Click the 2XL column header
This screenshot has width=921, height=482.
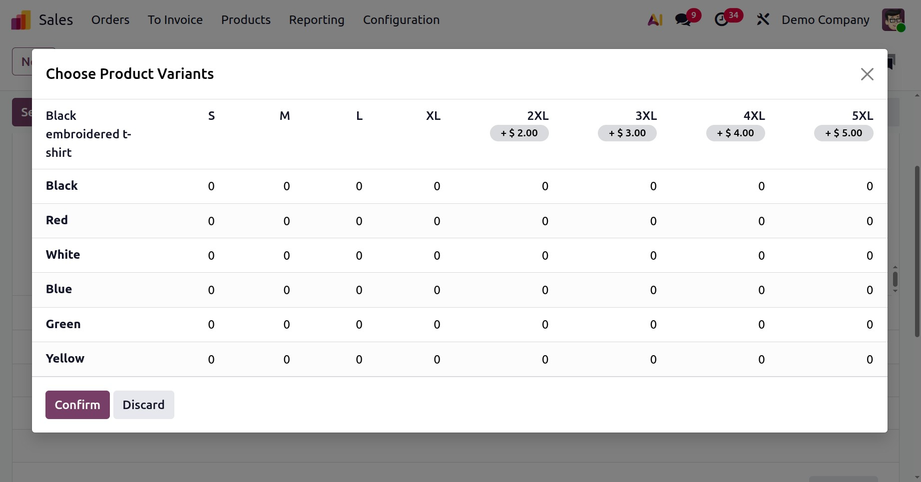click(x=538, y=116)
